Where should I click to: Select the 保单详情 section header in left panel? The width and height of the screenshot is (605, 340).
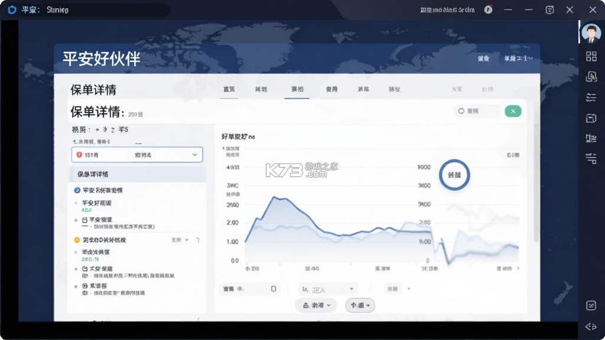(x=138, y=174)
